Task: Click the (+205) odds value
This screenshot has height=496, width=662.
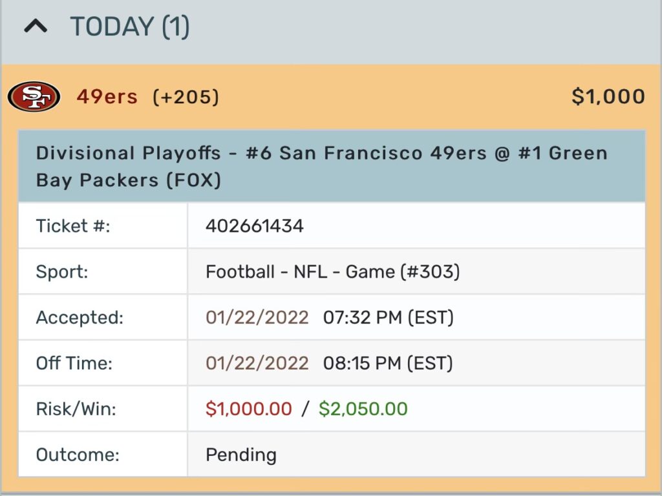Action: pos(186,97)
